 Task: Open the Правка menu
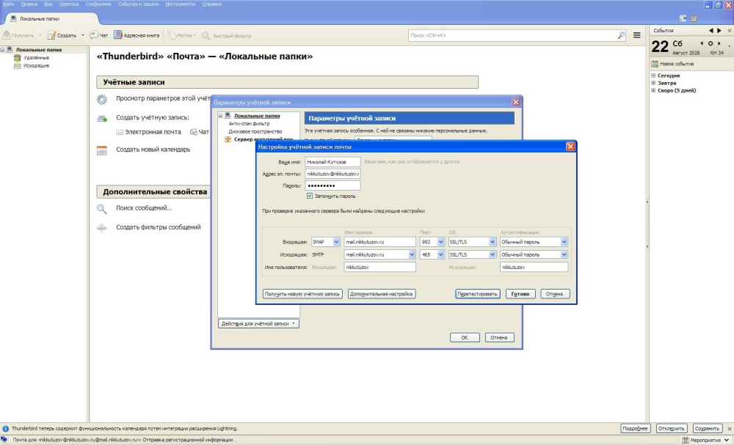[x=29, y=4]
